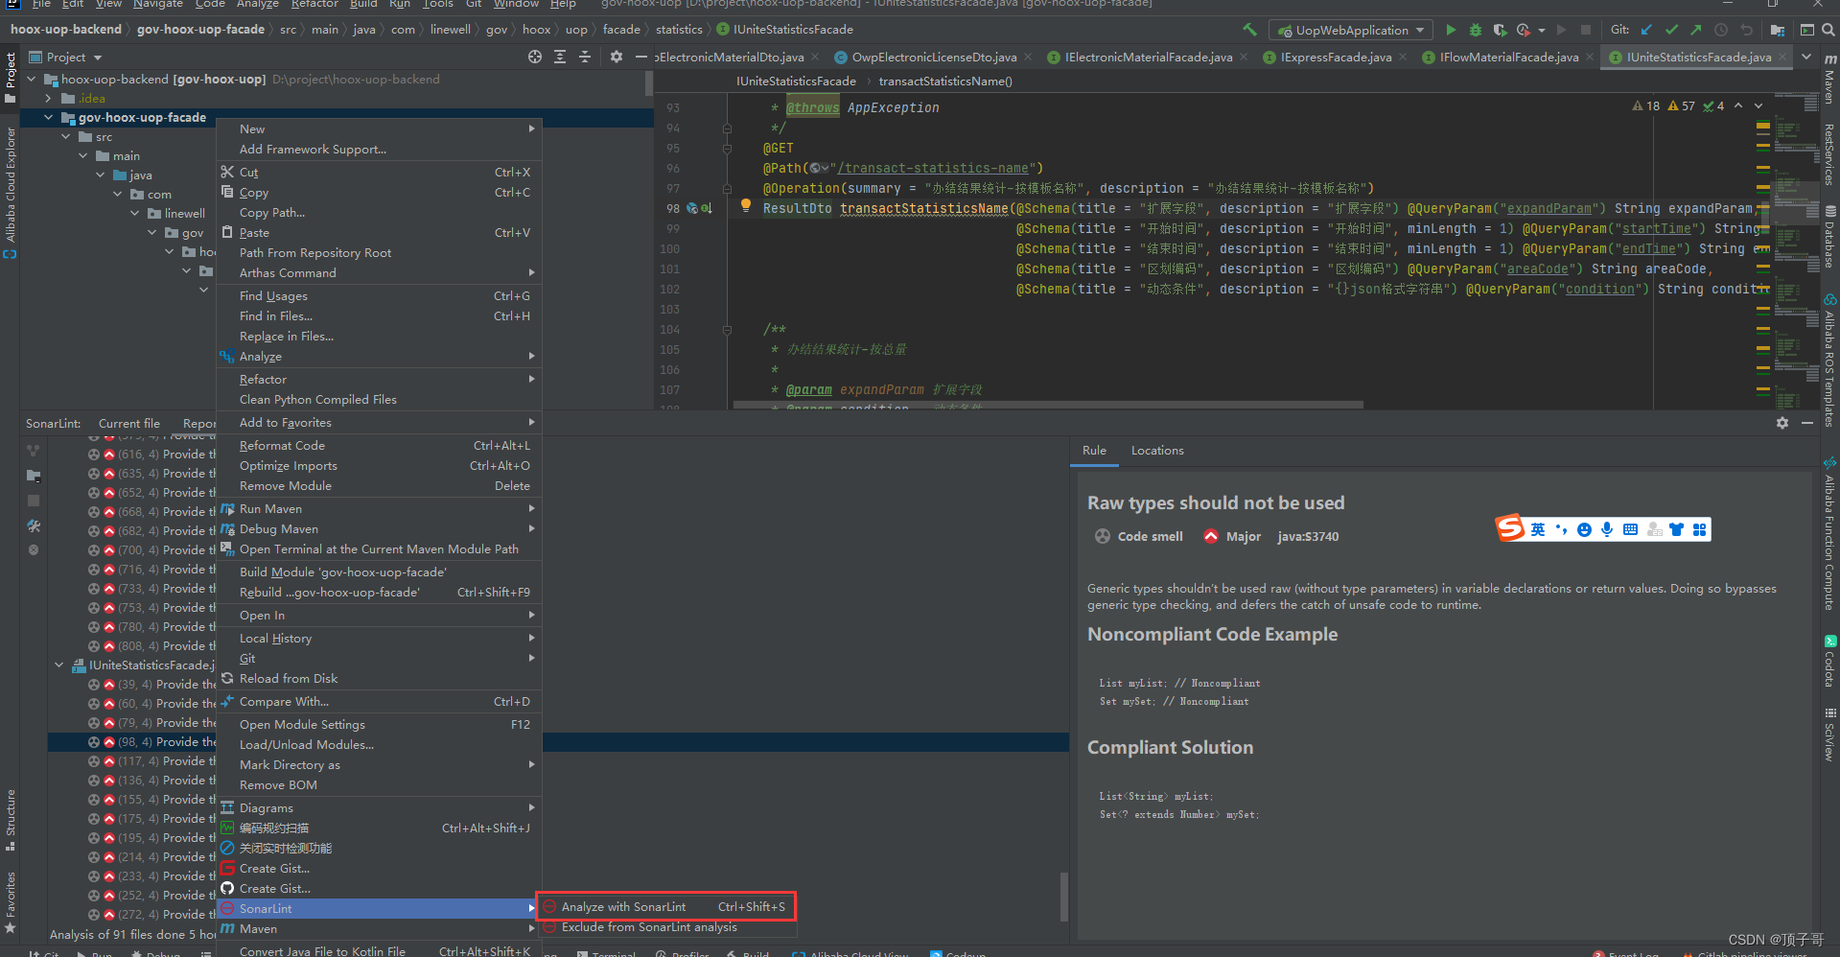Click the Git rollback arrow icon

pos(1746,30)
